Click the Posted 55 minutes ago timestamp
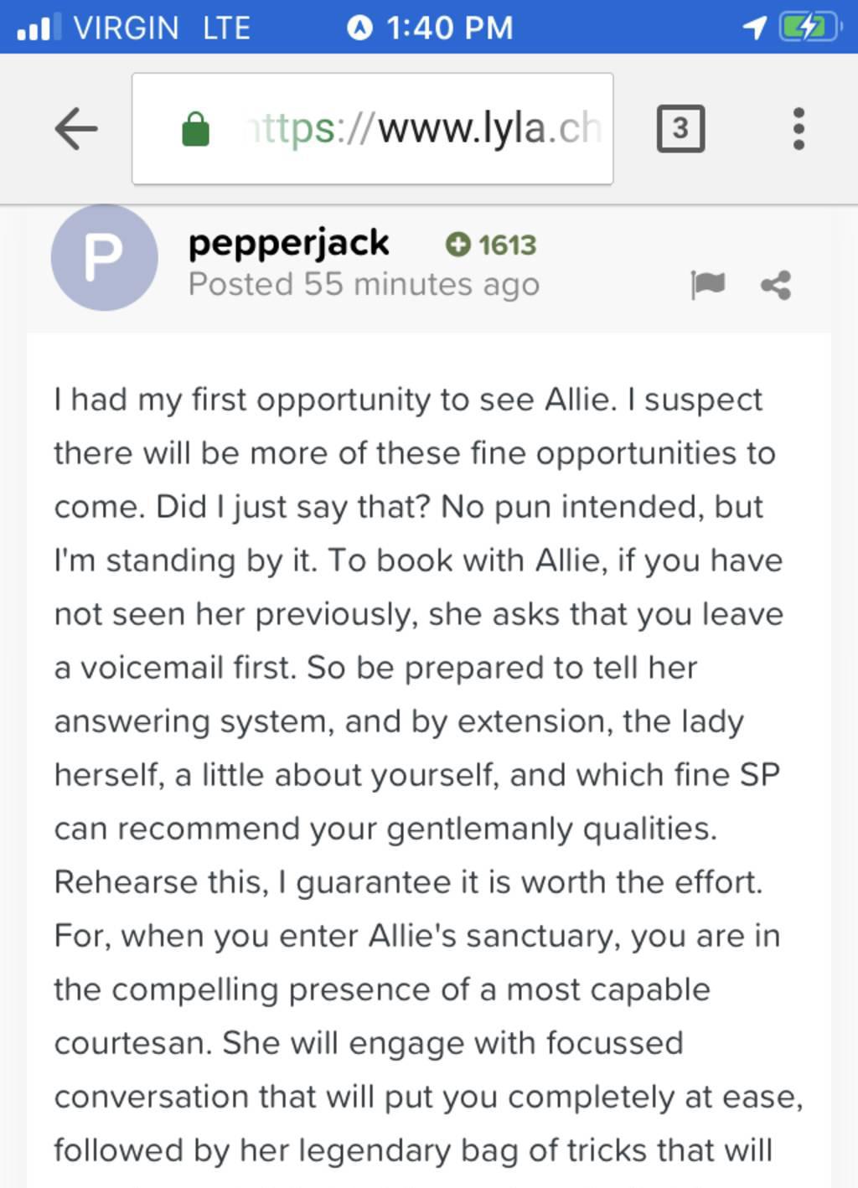This screenshot has width=858, height=1188. 364,285
